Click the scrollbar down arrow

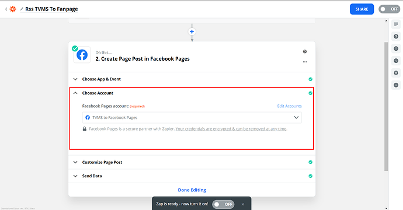[x=386, y=208]
